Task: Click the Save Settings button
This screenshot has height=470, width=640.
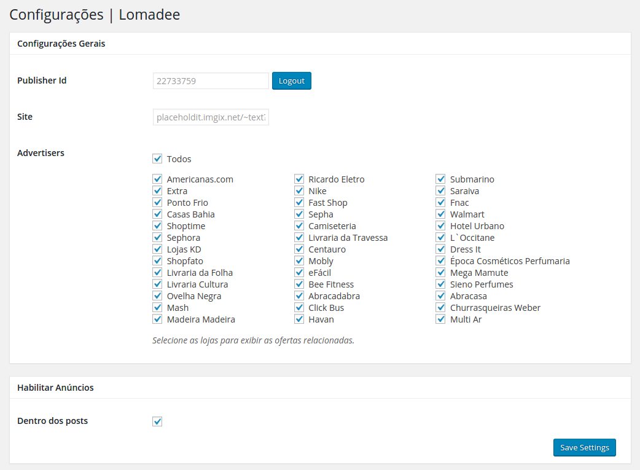Action: point(584,448)
